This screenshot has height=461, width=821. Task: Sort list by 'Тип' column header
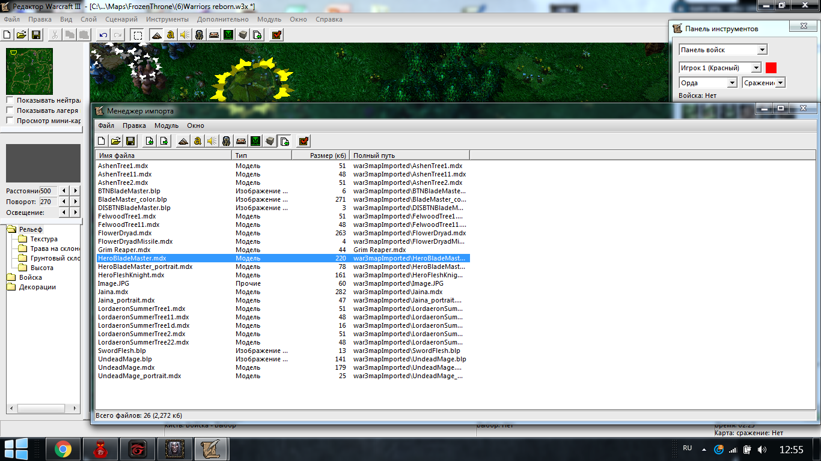coord(262,155)
